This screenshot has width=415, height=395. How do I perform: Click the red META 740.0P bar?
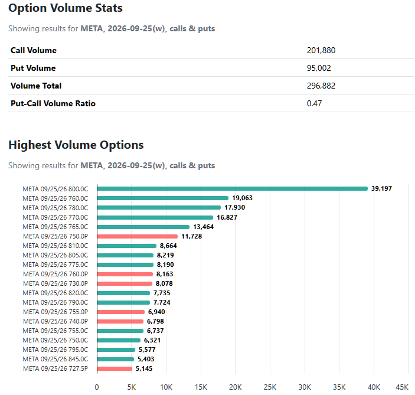coord(120,321)
